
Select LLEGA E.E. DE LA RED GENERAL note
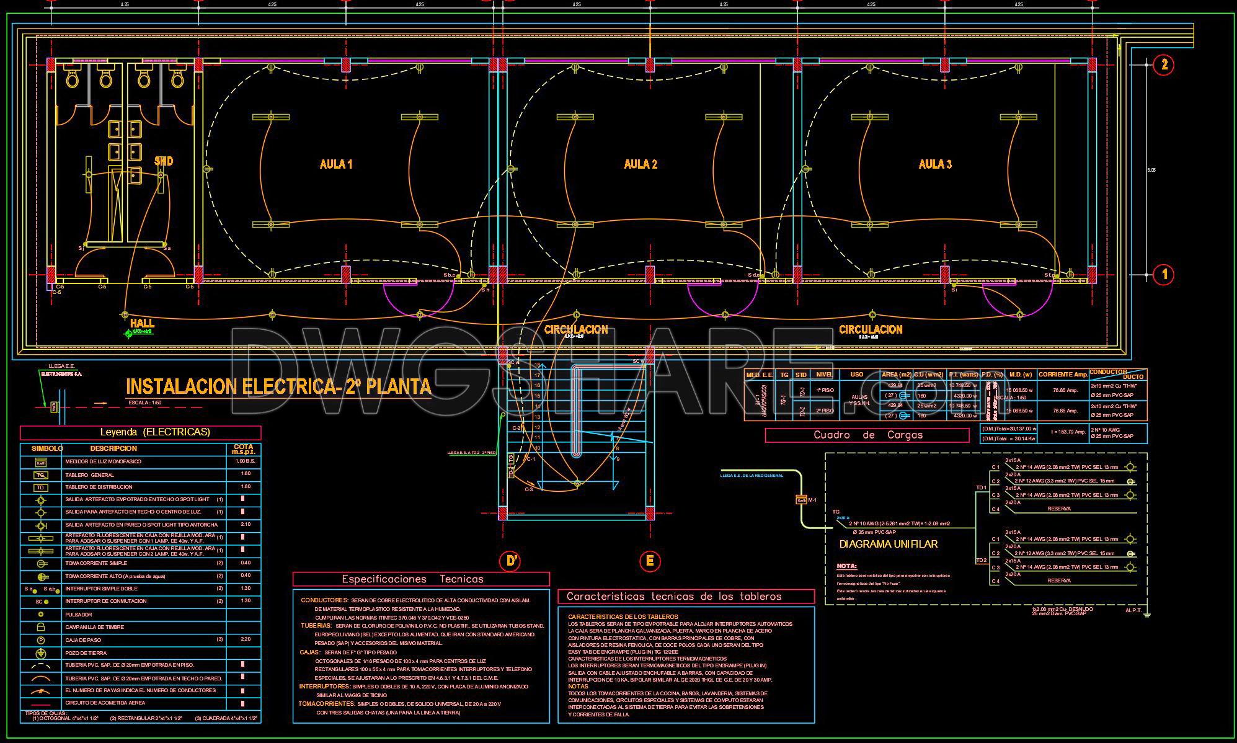(x=752, y=476)
